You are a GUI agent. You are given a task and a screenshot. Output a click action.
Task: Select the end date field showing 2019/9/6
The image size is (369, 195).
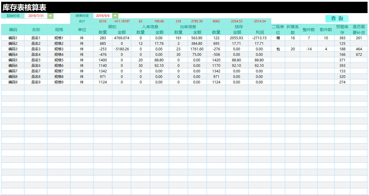click(103, 16)
